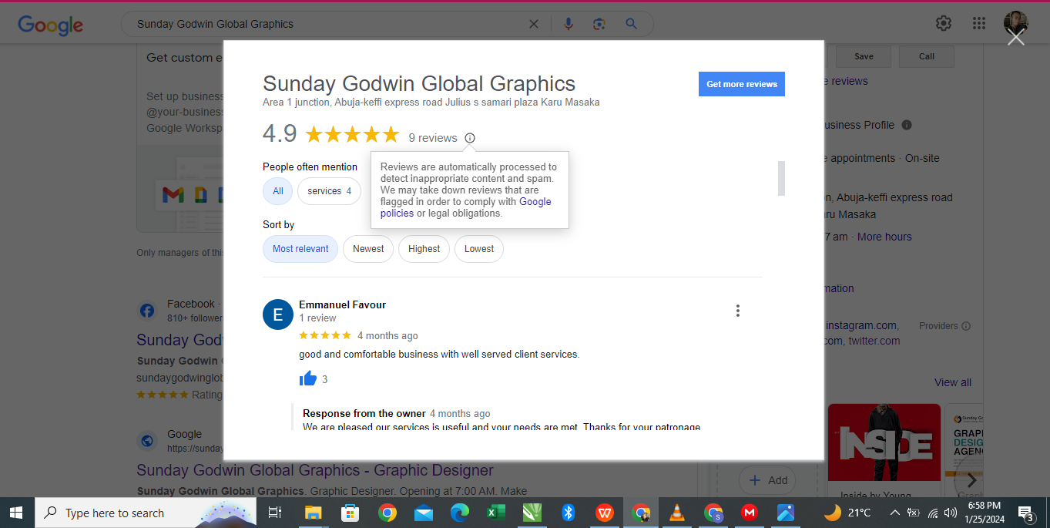The width and height of the screenshot is (1050, 528).
Task: Sort reviews by Lowest rating
Action: pyautogui.click(x=479, y=249)
